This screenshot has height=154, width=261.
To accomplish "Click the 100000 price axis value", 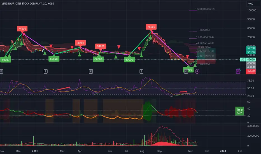I will tap(252, 10).
